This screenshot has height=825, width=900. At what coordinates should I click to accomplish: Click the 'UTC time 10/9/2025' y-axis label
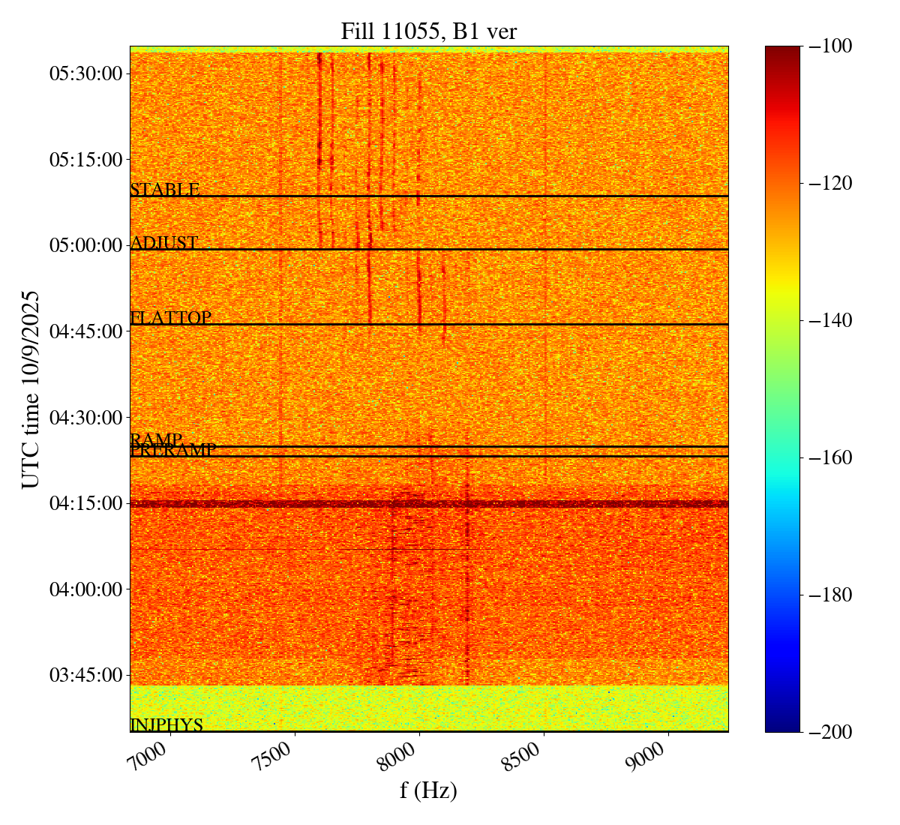click(x=31, y=388)
